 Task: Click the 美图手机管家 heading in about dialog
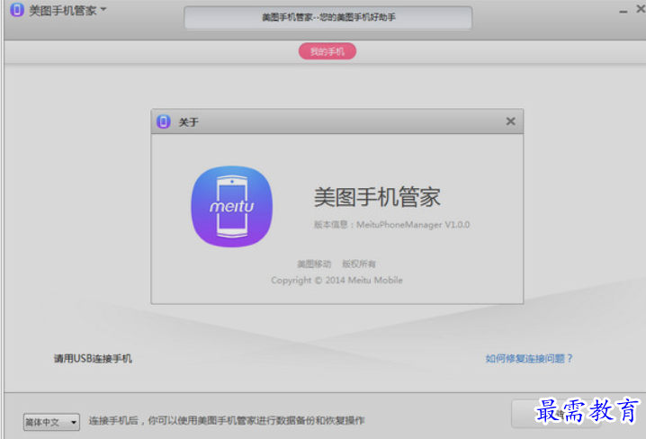(x=377, y=196)
